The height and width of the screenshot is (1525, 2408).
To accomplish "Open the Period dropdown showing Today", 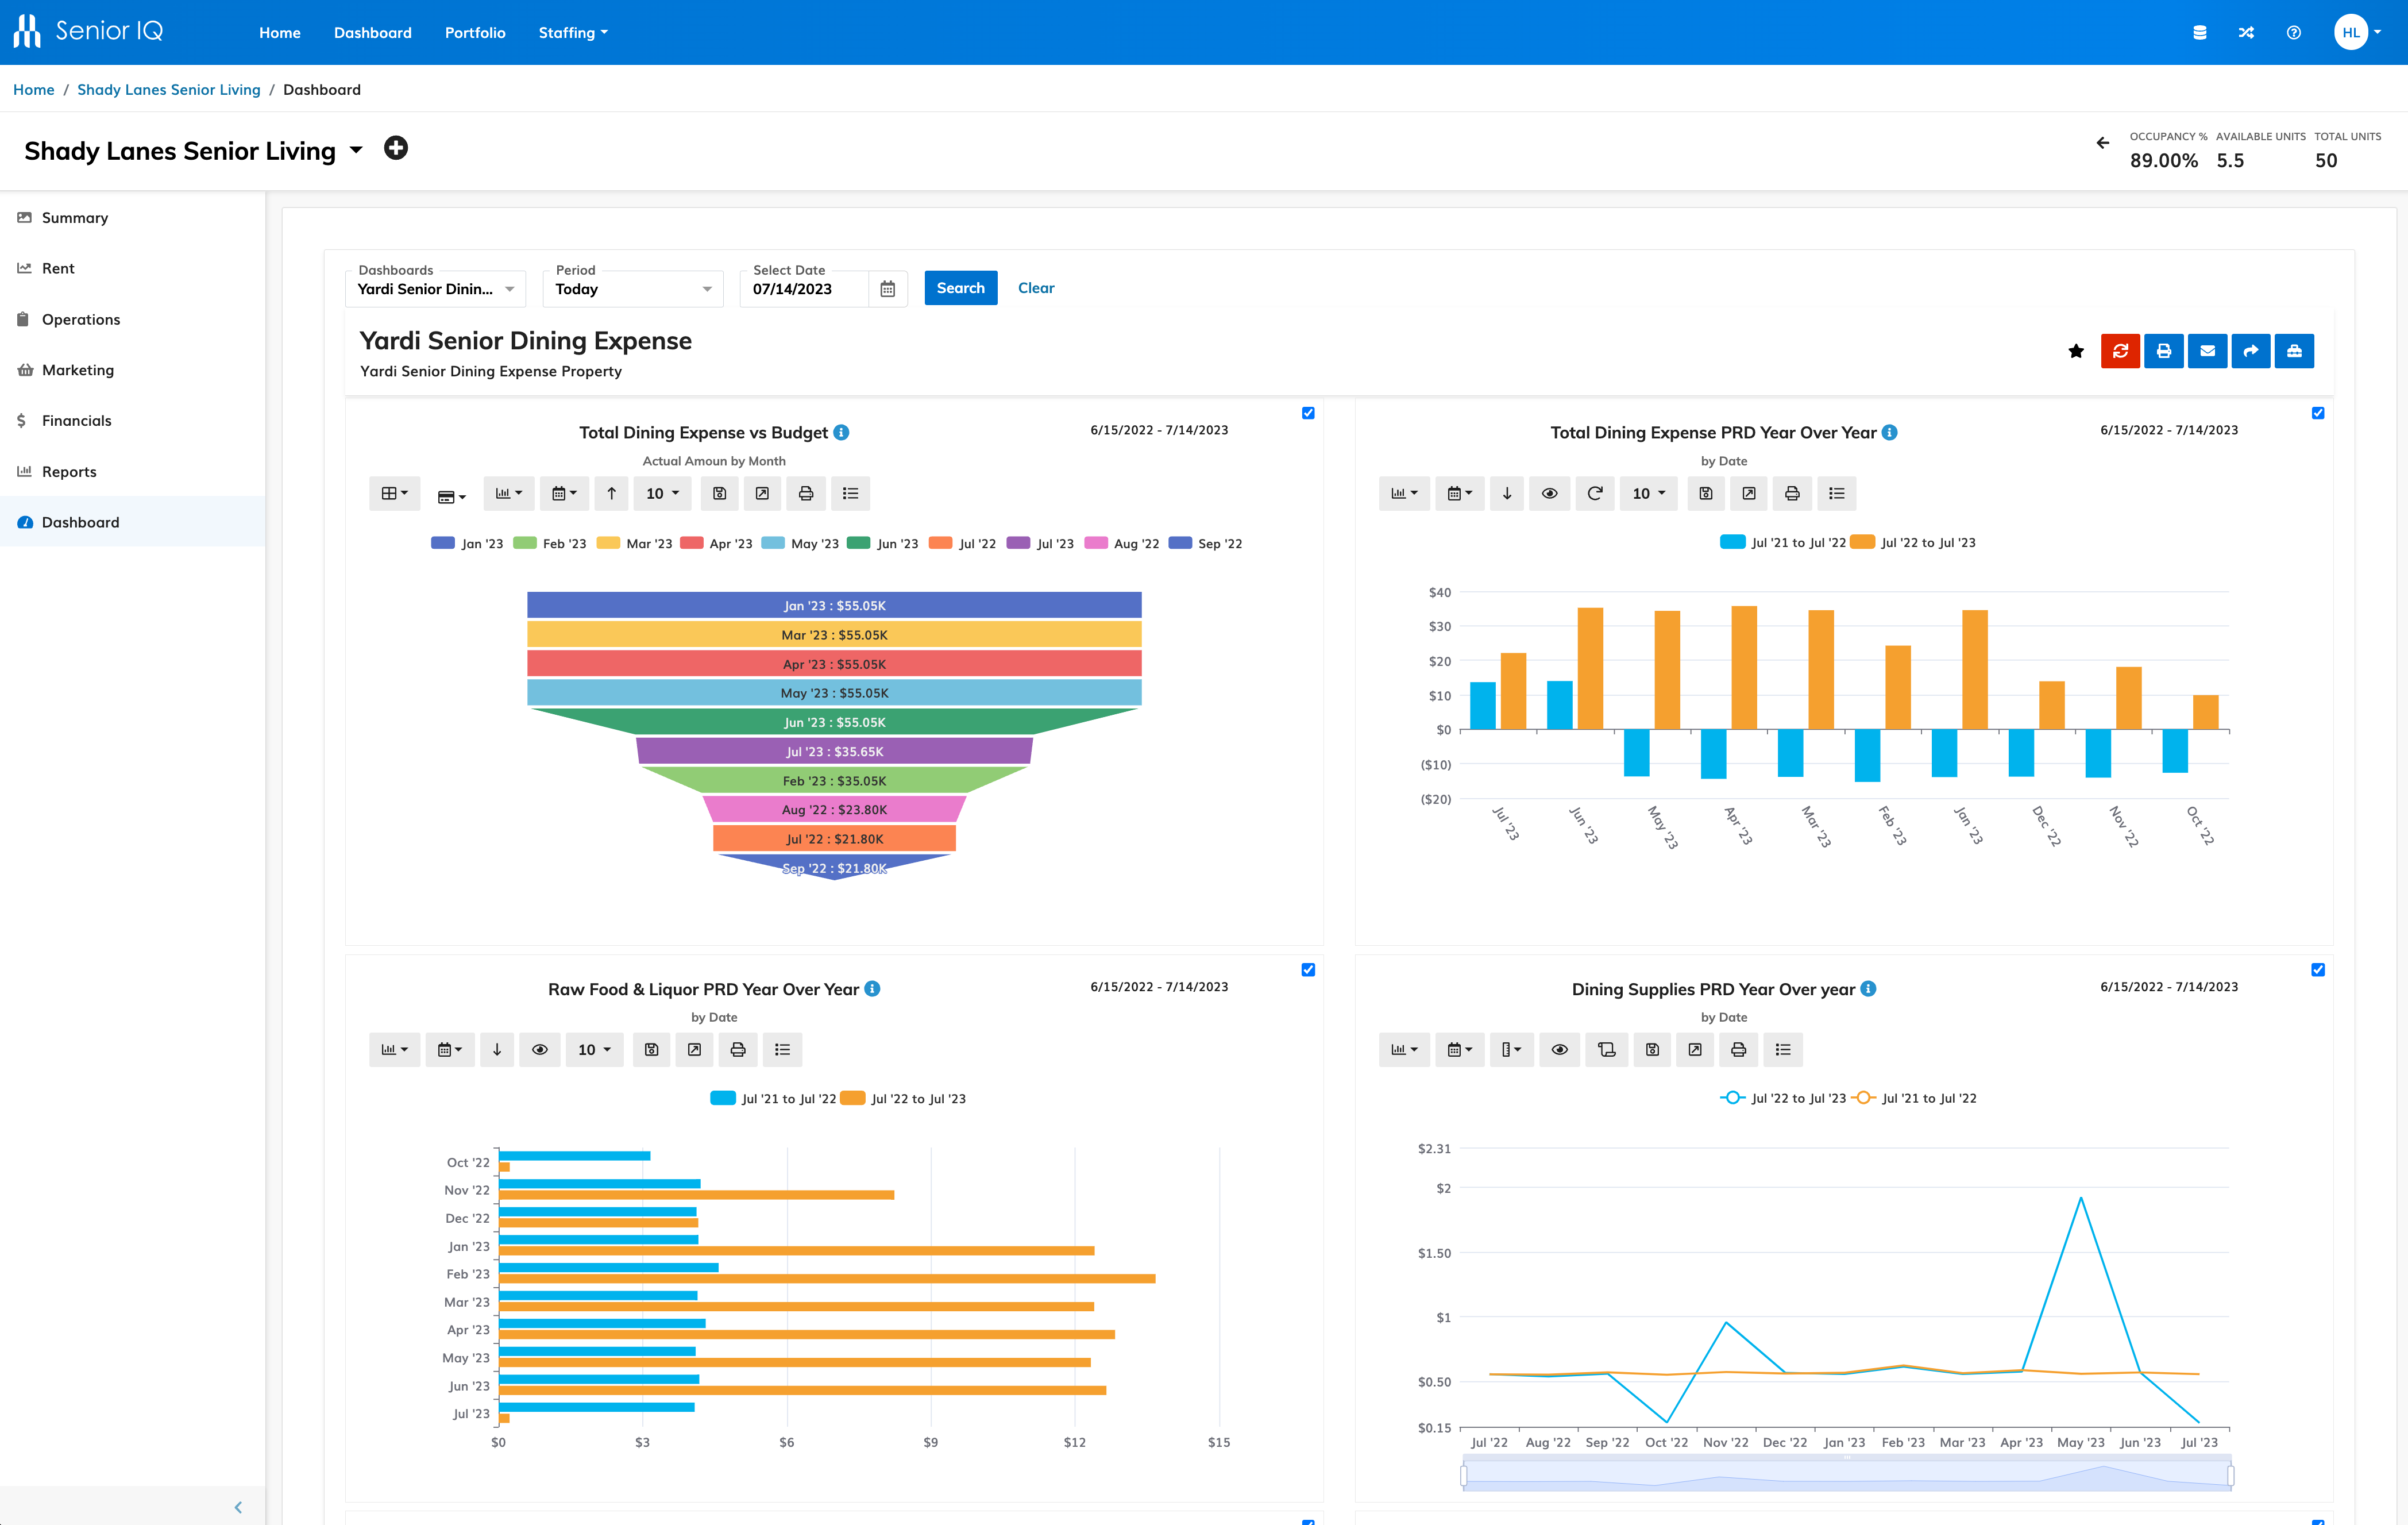I will (x=632, y=289).
